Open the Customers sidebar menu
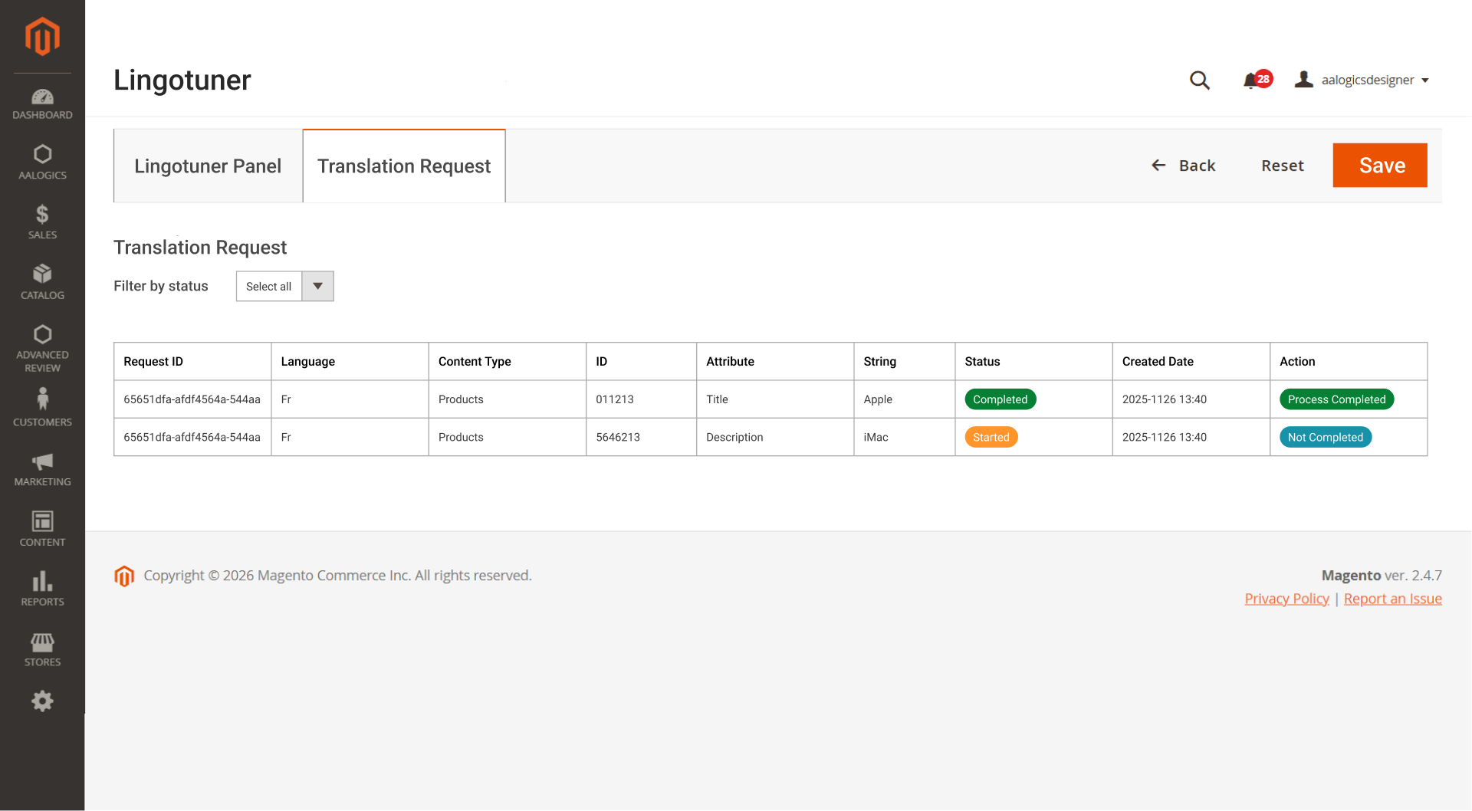The image size is (1472, 811). pyautogui.click(x=42, y=408)
